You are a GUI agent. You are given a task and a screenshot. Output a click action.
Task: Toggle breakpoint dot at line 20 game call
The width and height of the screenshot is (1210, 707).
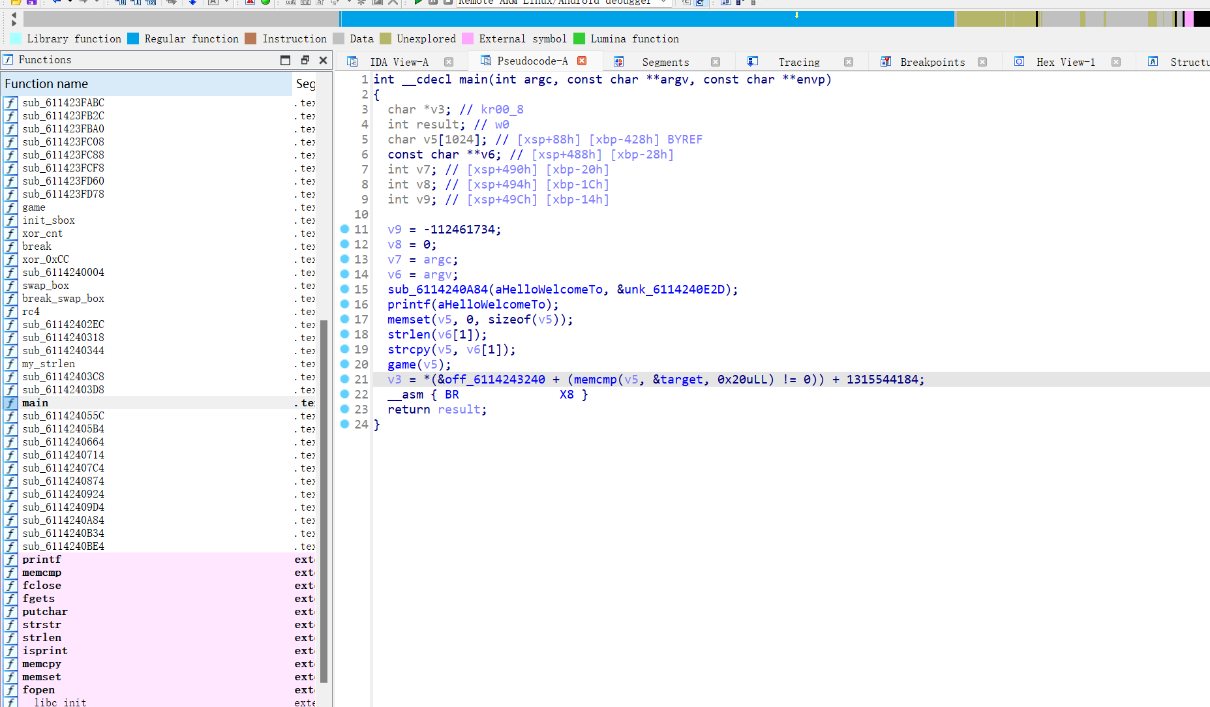click(344, 364)
